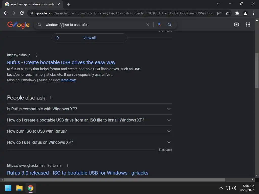Image resolution: width=259 pixels, height=194 pixels.
Task: Open a new browser tab
Action: tap(68, 4)
